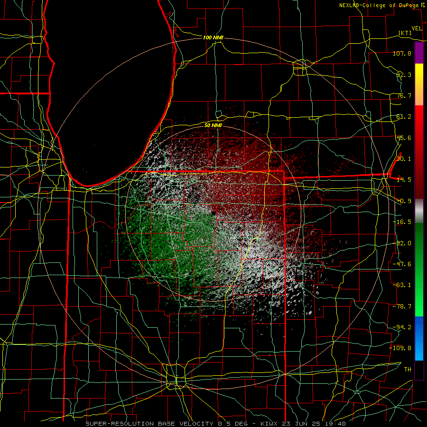Viewport: 427px width, 427px height.
Task: Click the 92.3 legend value
Action: tap(404, 74)
